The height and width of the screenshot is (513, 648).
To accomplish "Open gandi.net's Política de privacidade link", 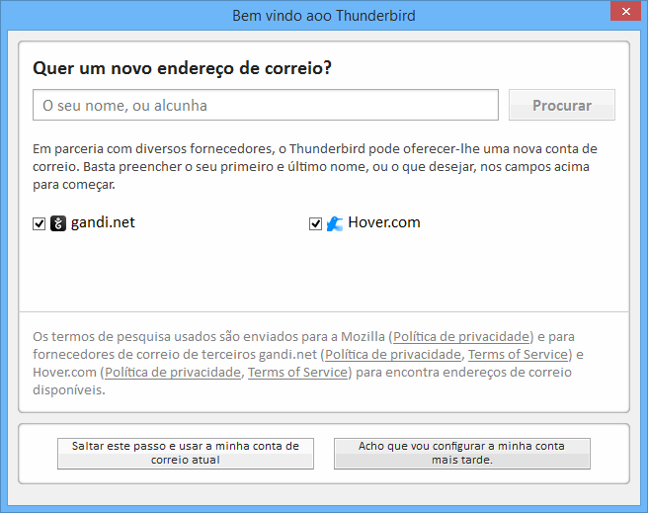I will click(393, 354).
